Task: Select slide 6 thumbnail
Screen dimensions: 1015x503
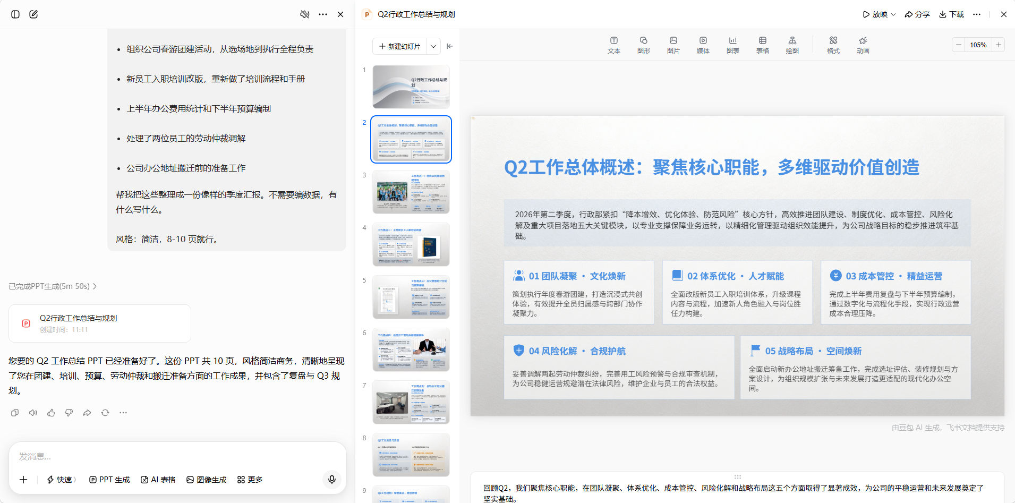Action: click(x=411, y=349)
